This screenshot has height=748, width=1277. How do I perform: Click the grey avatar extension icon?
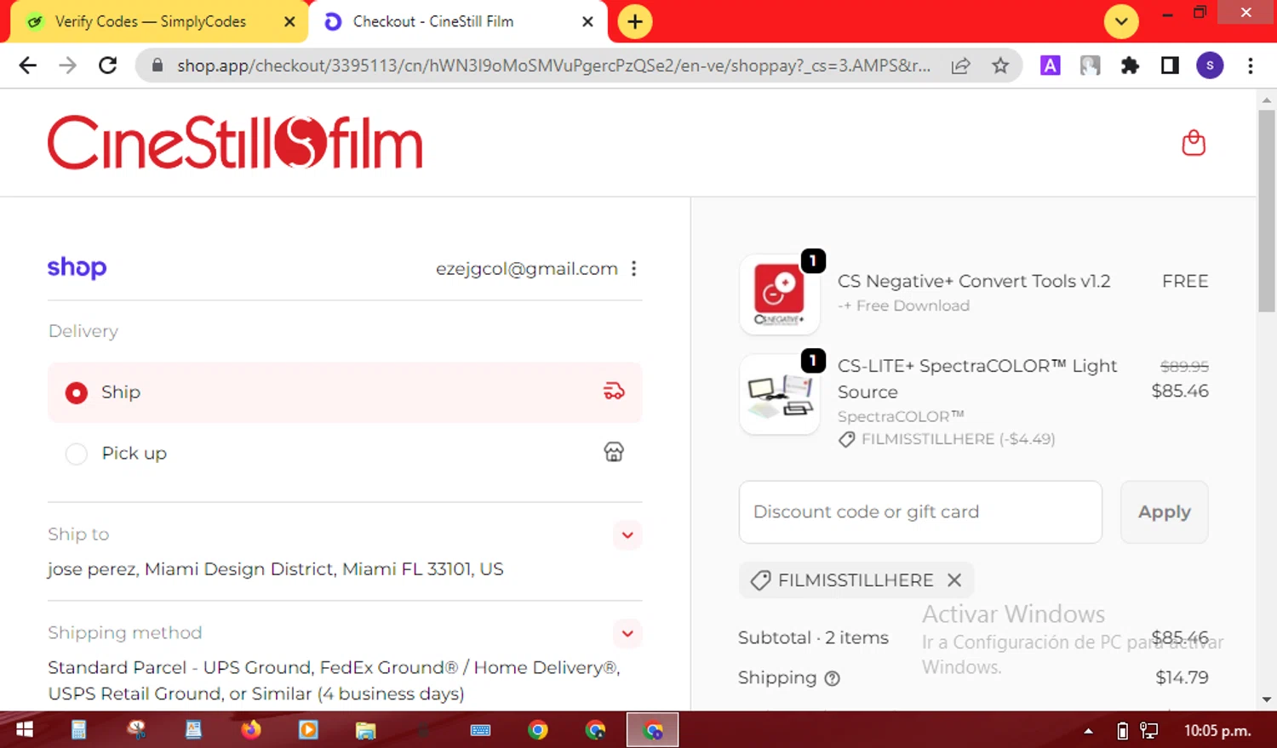point(1090,66)
